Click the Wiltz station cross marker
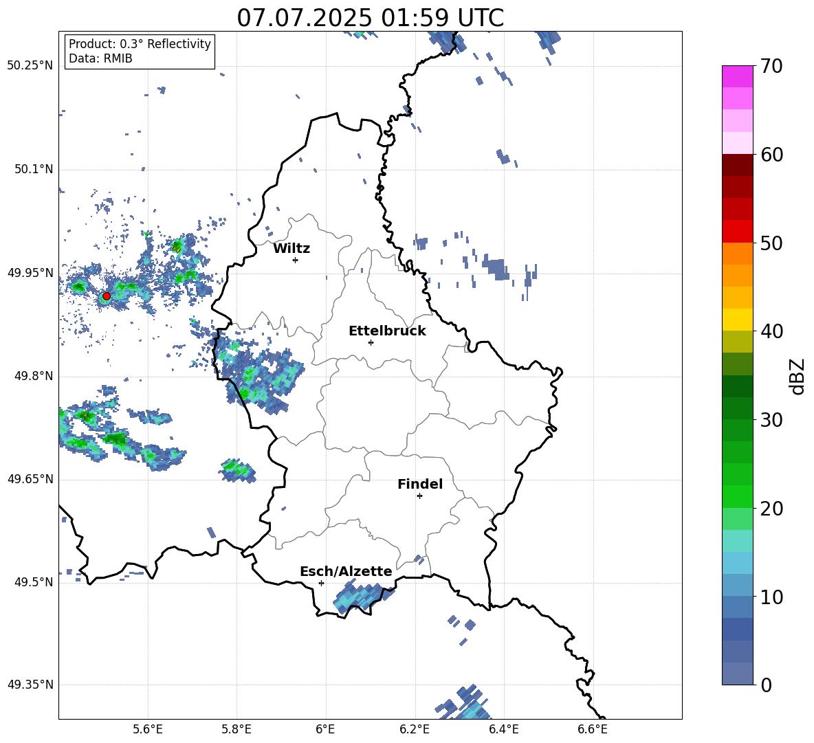 [x=296, y=260]
